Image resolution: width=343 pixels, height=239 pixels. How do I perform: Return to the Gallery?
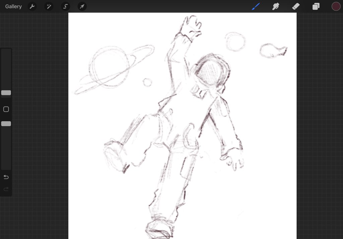13,6
